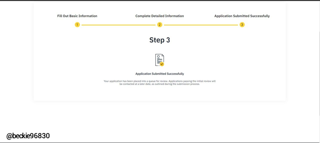Click the submitted document checkmark icon
Image resolution: width=320 pixels, height=143 pixels.
[x=160, y=60]
